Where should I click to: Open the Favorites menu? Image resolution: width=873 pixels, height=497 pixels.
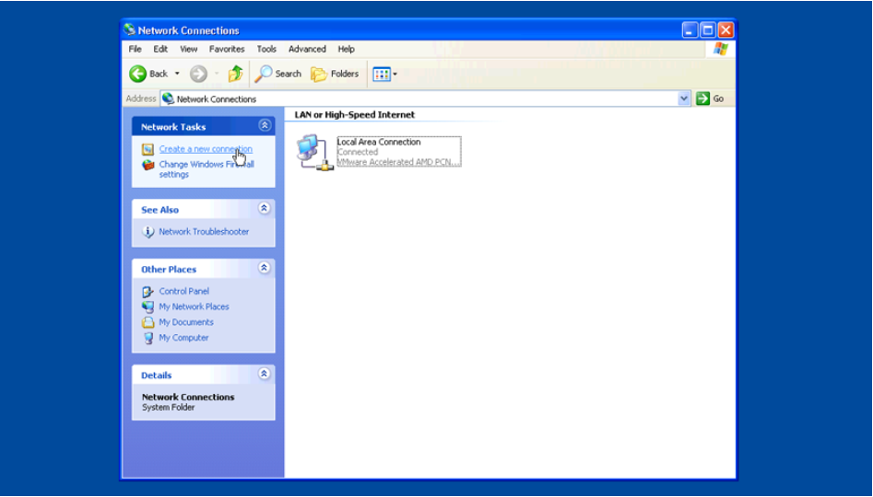point(227,49)
